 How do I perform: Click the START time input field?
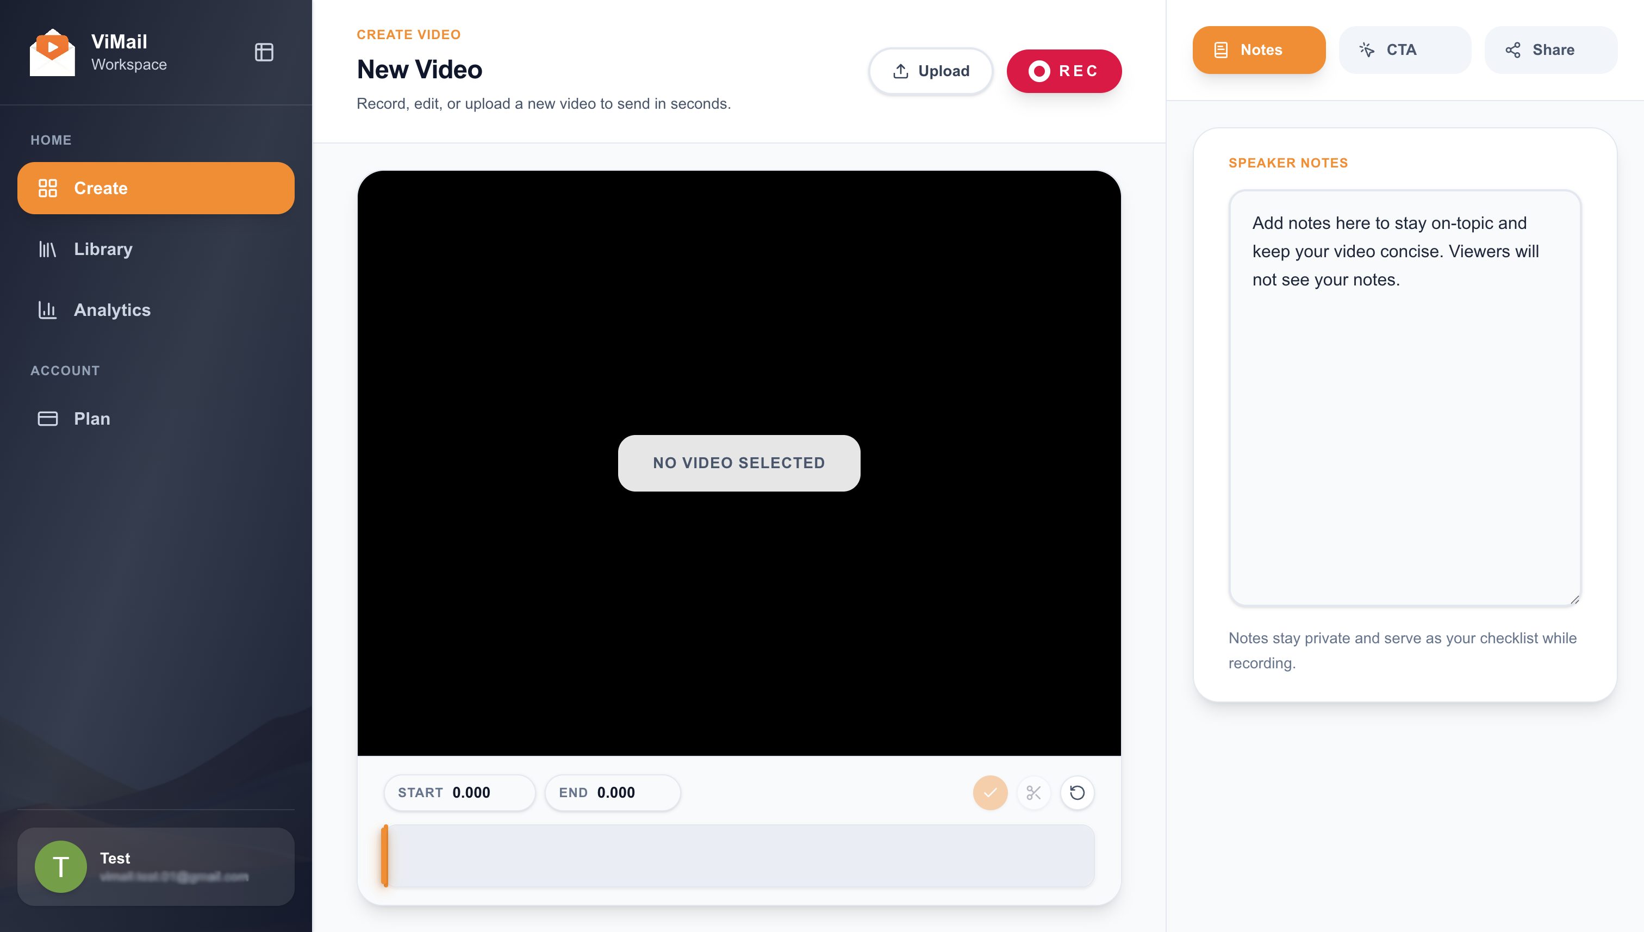coord(459,792)
